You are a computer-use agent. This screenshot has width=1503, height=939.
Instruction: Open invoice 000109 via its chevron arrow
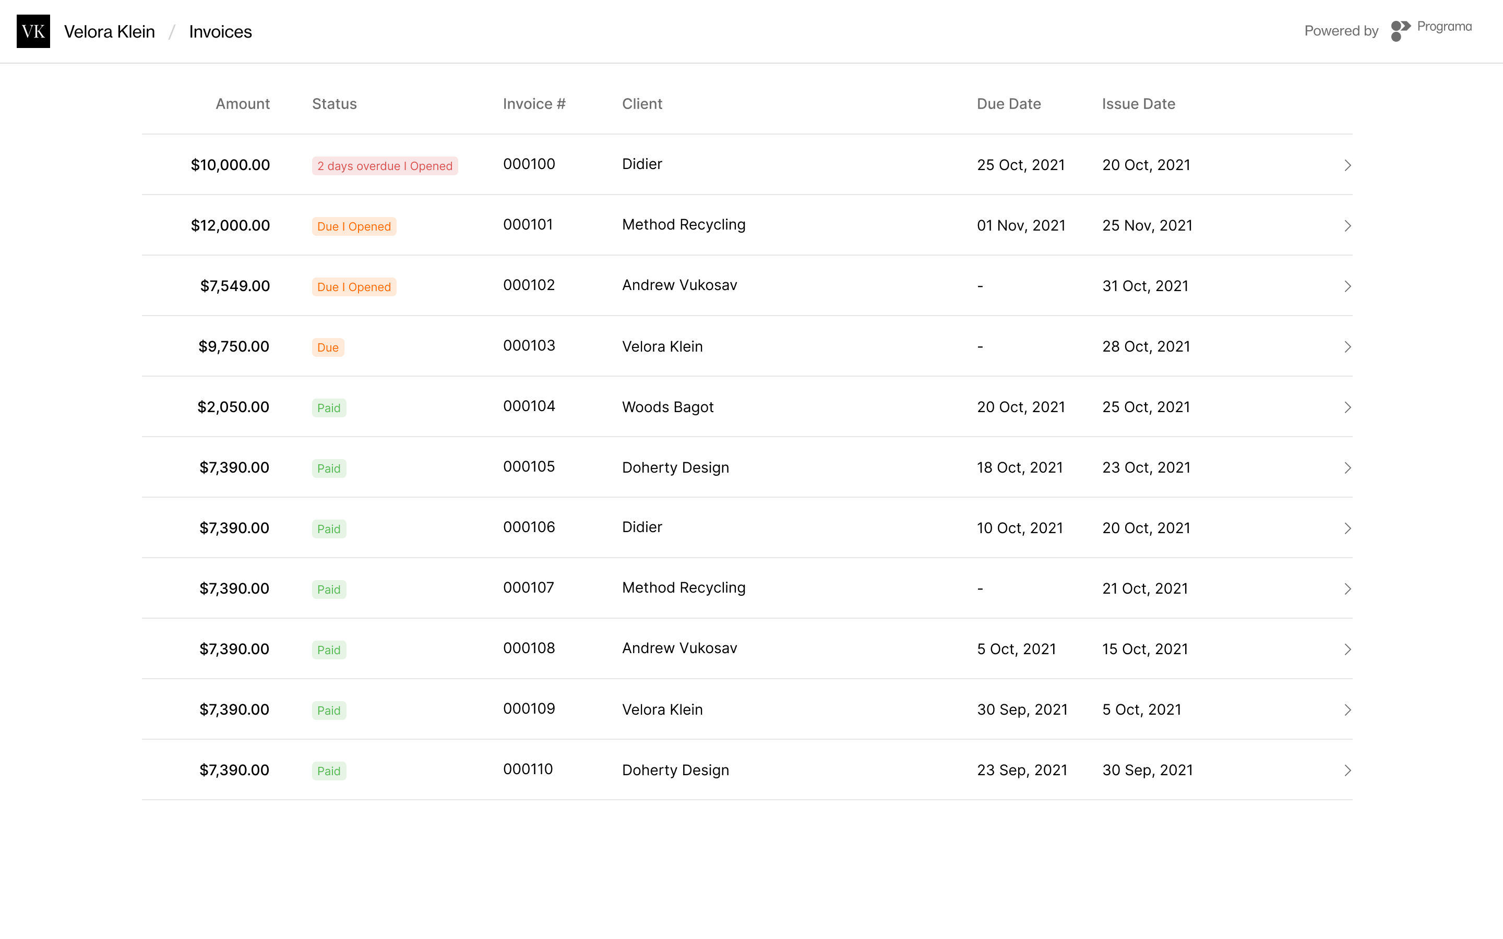click(1347, 710)
